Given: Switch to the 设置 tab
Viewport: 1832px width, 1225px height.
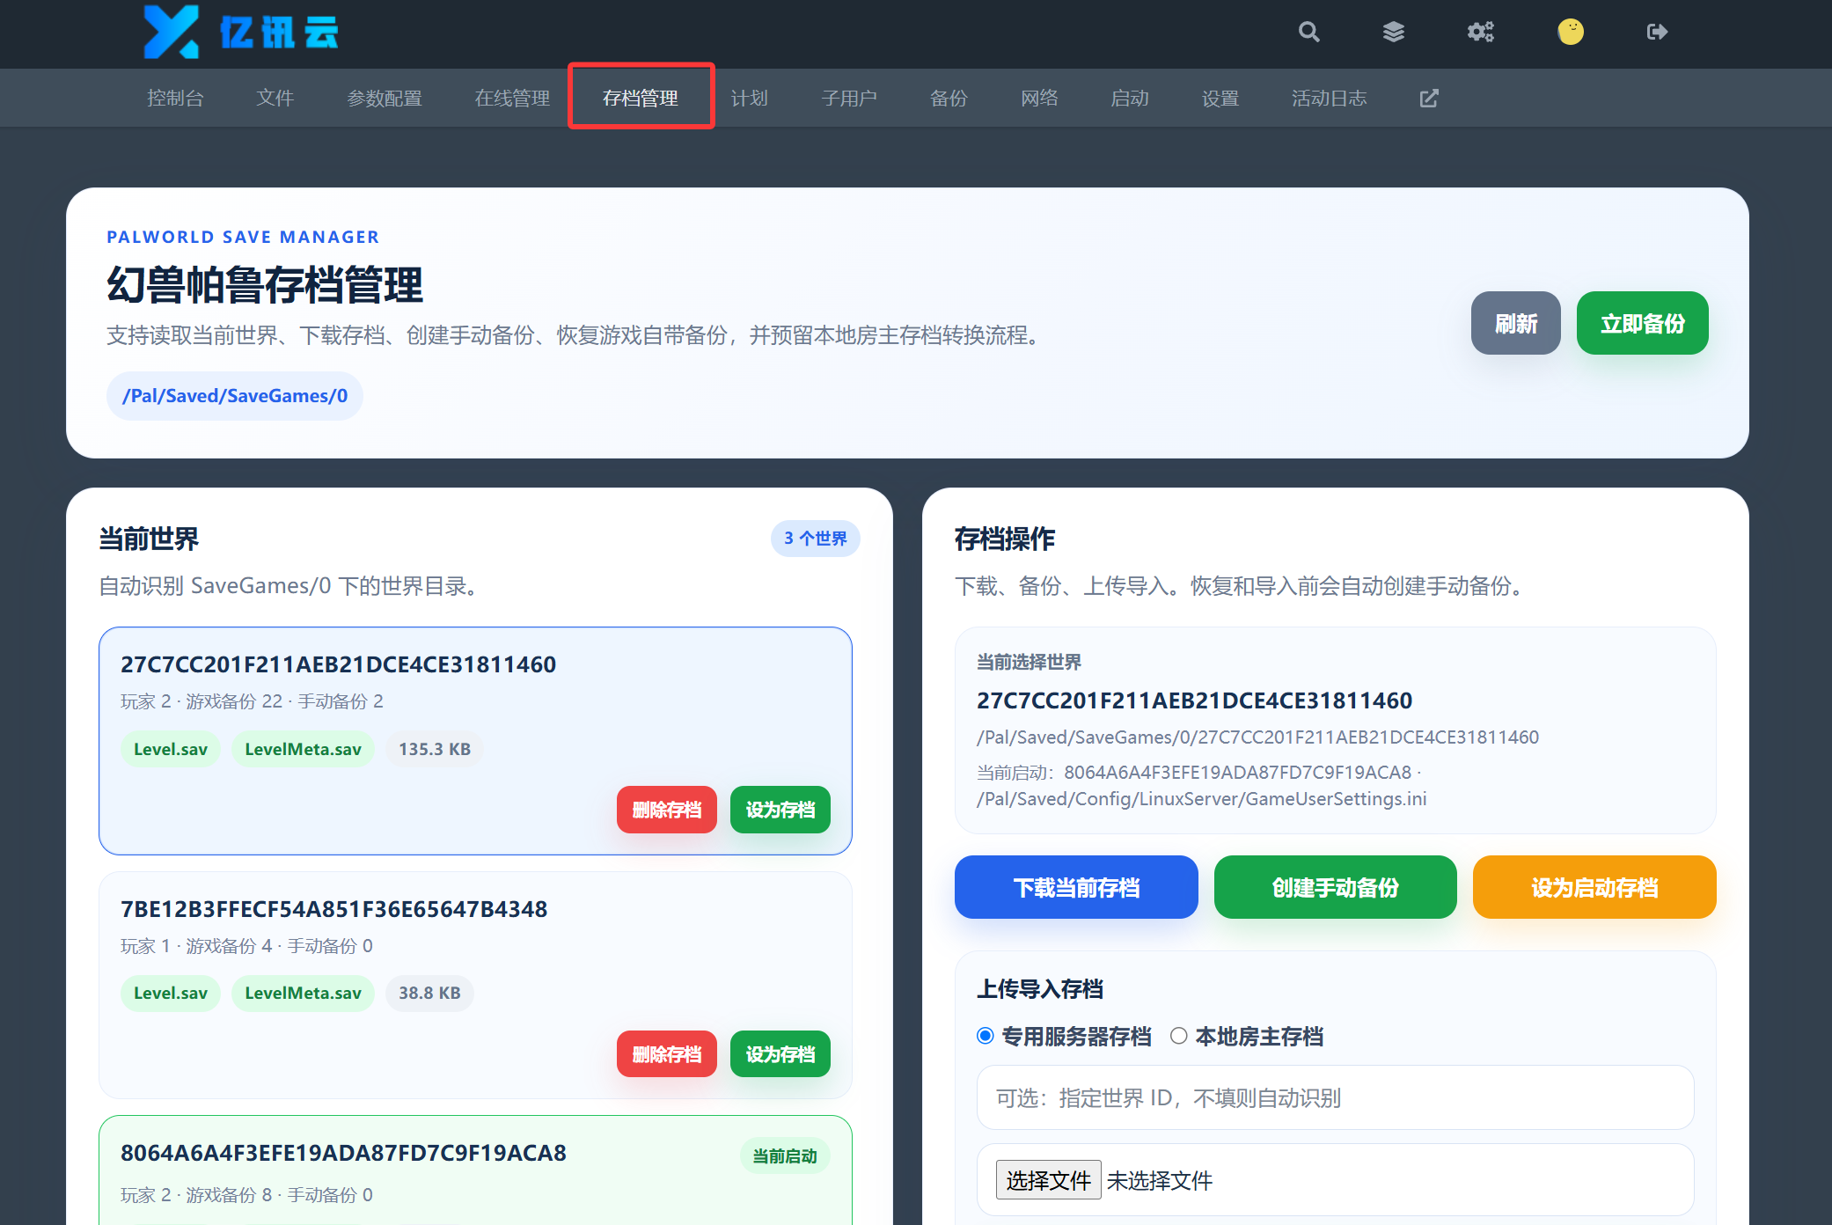Looking at the screenshot, I should (x=1220, y=99).
